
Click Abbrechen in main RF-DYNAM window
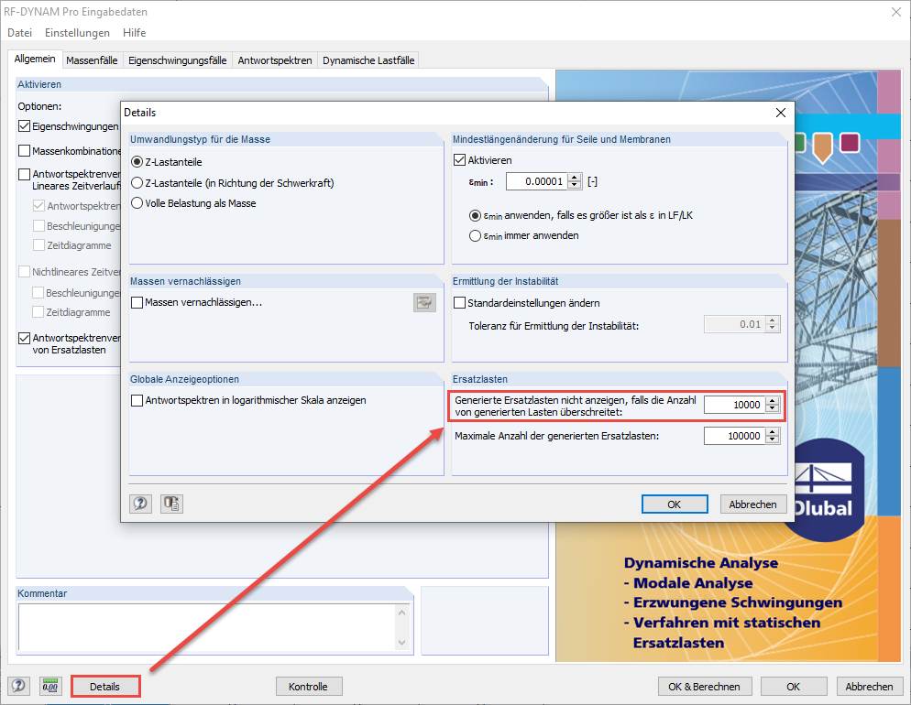(x=869, y=687)
